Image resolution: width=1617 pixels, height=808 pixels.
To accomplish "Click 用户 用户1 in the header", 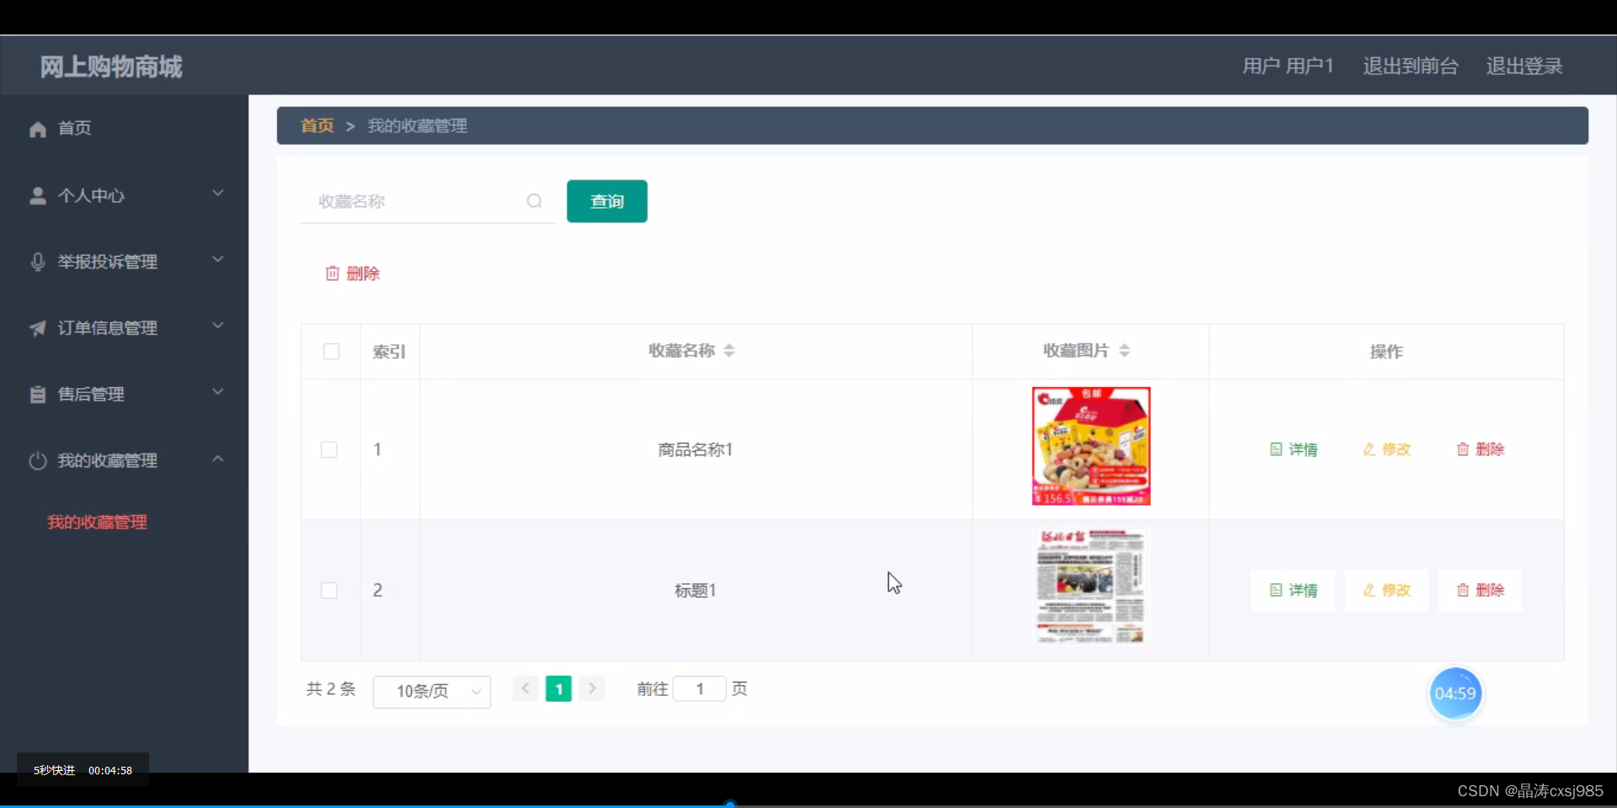I will click(x=1288, y=66).
